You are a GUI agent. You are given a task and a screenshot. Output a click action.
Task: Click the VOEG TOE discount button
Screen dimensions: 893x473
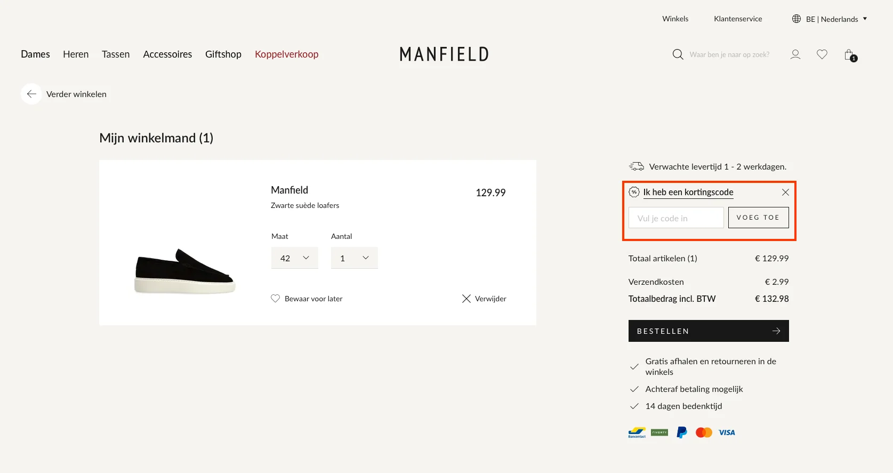click(758, 217)
